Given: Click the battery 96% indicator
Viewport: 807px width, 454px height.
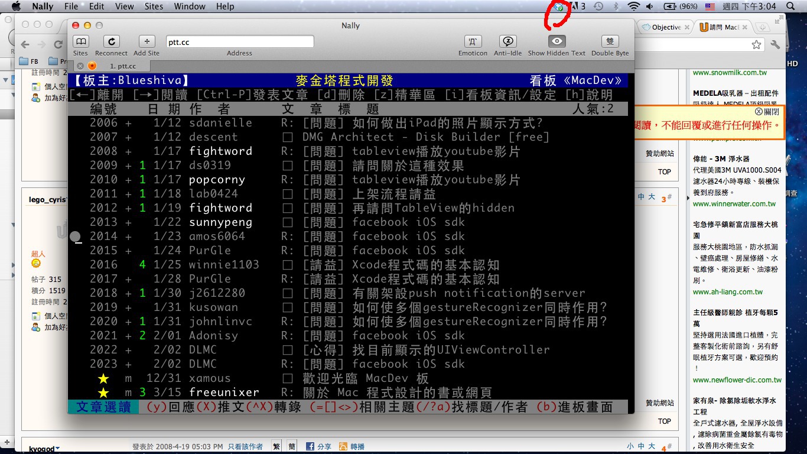Looking at the screenshot, I should coord(681,7).
